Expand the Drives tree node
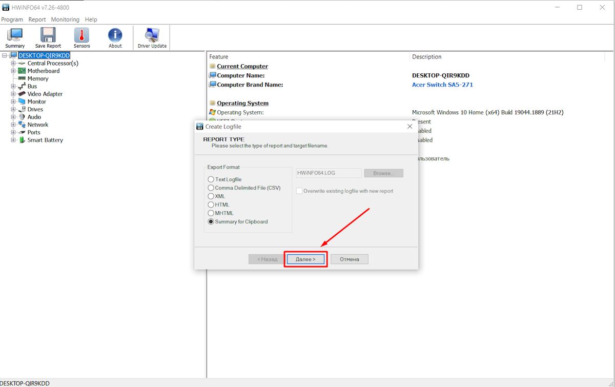 (x=13, y=110)
